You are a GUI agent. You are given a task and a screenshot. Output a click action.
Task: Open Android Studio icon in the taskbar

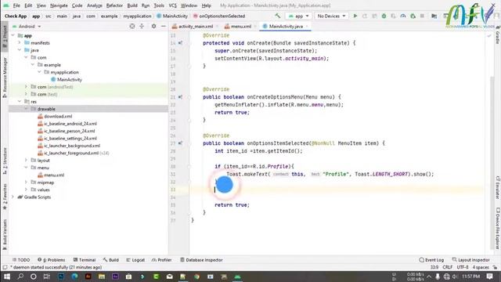(237, 277)
